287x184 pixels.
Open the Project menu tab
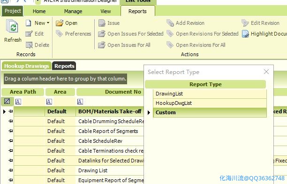(x=13, y=11)
